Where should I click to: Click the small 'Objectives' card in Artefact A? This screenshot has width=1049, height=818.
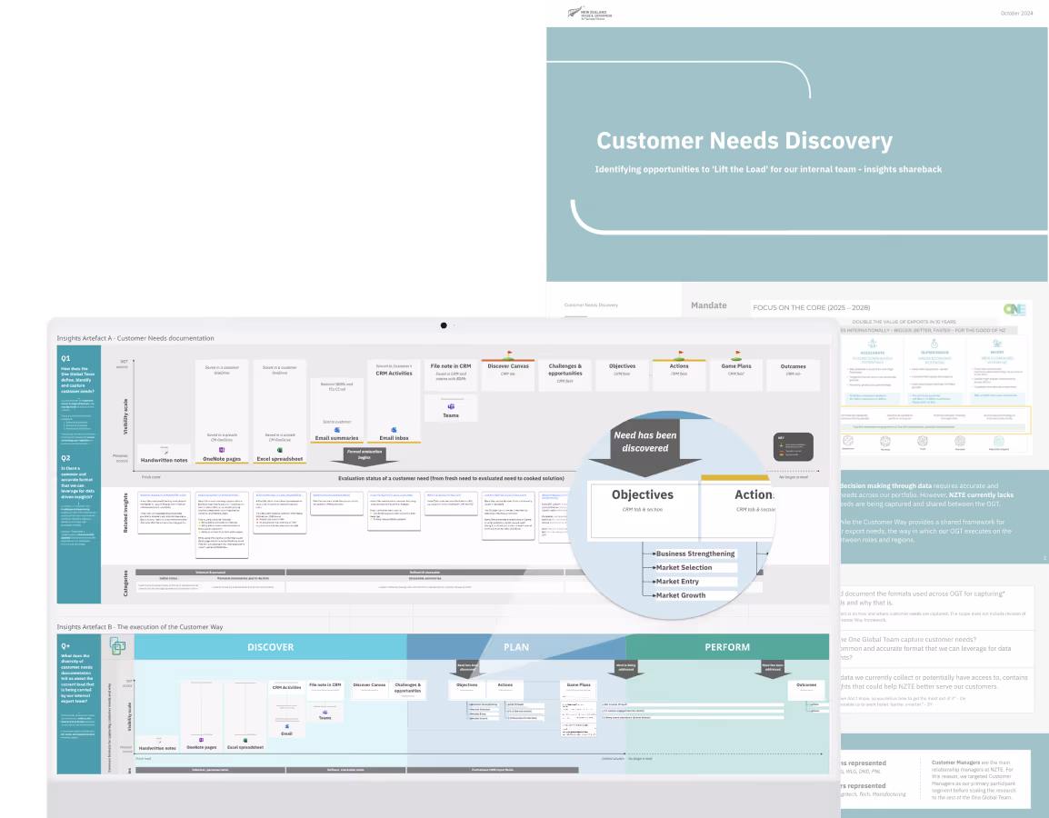(x=622, y=374)
